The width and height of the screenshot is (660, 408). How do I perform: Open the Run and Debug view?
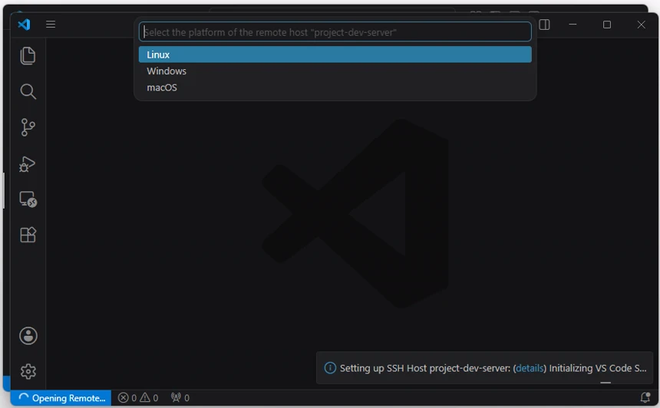(x=28, y=163)
